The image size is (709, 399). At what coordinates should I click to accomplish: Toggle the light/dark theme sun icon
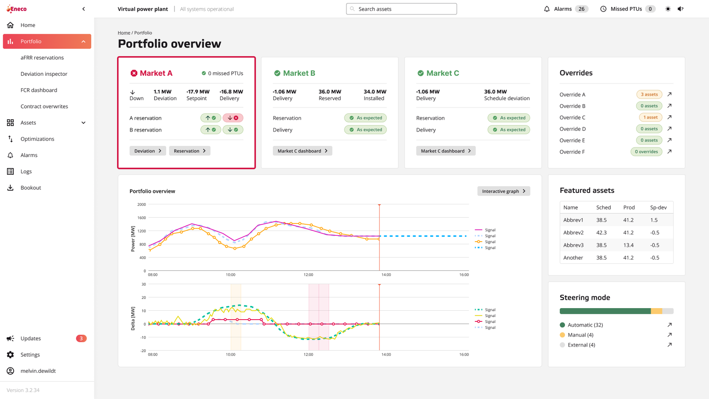(668, 9)
